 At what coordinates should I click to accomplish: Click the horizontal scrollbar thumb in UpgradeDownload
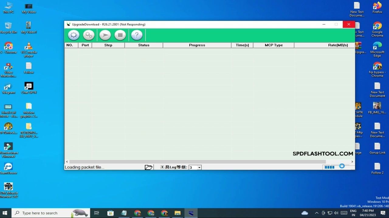[198, 162]
